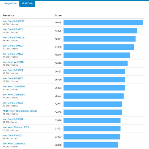Open the Intel Core i9-9900X link
This screenshot has width=149, height=149.
(13, 70)
